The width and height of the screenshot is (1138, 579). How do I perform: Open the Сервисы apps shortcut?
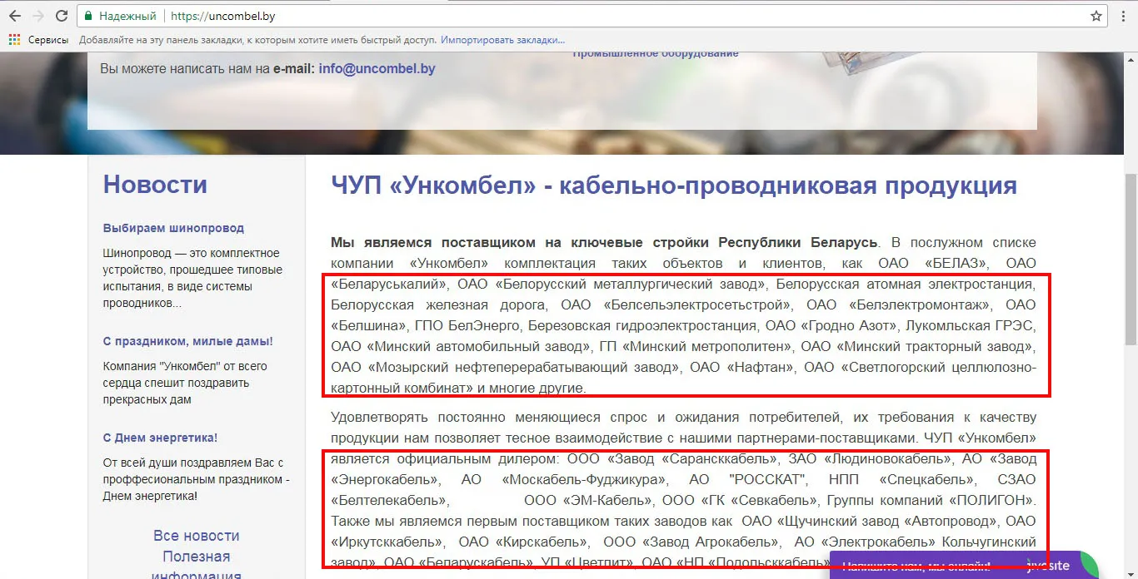pyautogui.click(x=38, y=39)
